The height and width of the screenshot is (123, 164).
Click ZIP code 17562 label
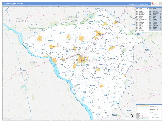pos(110,70)
